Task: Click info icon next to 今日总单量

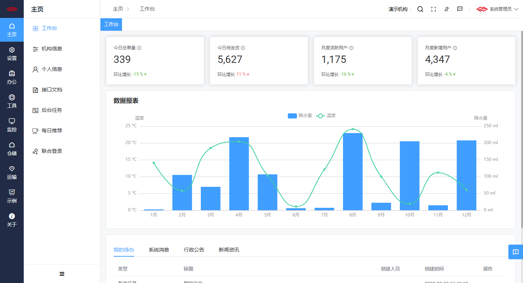Action: point(139,48)
